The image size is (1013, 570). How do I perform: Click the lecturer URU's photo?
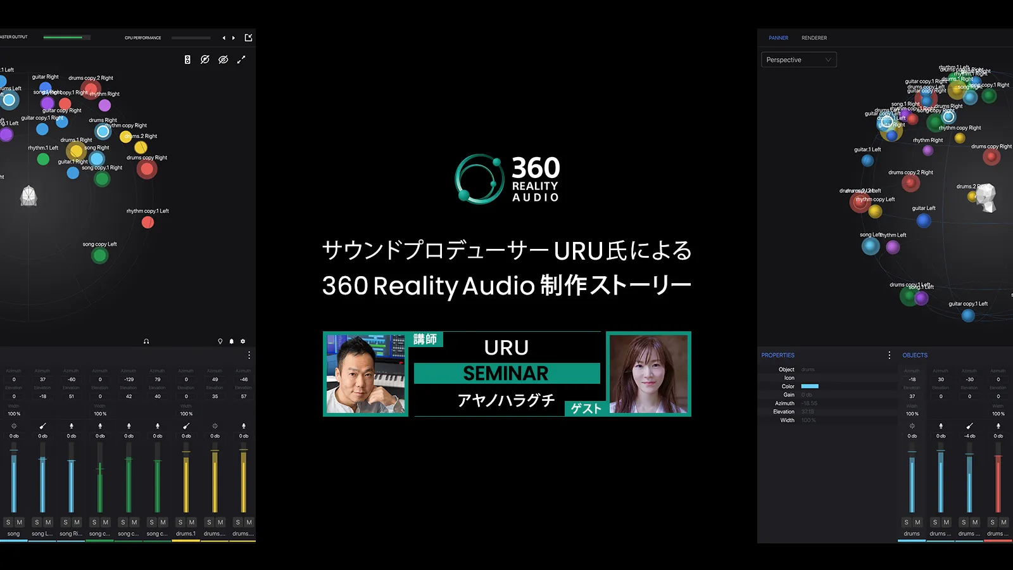click(365, 374)
